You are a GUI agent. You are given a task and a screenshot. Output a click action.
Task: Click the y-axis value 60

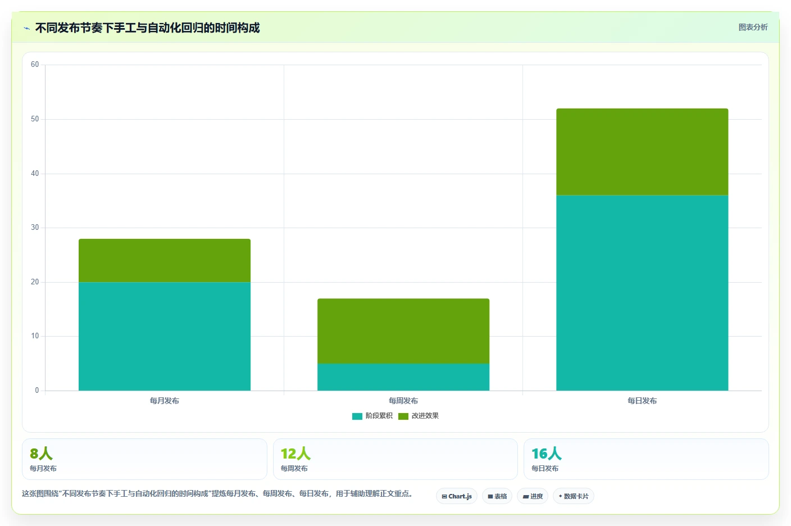pos(35,65)
